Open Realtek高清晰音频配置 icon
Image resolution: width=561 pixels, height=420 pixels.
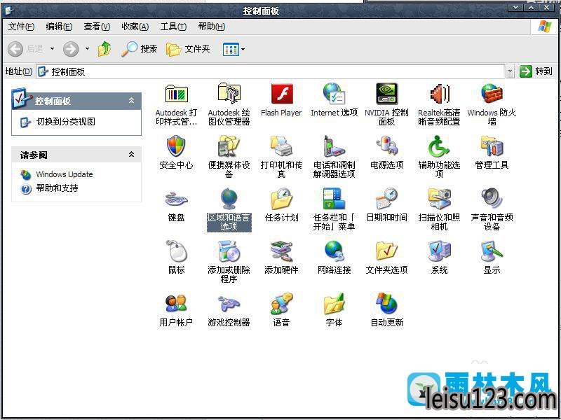click(x=440, y=94)
